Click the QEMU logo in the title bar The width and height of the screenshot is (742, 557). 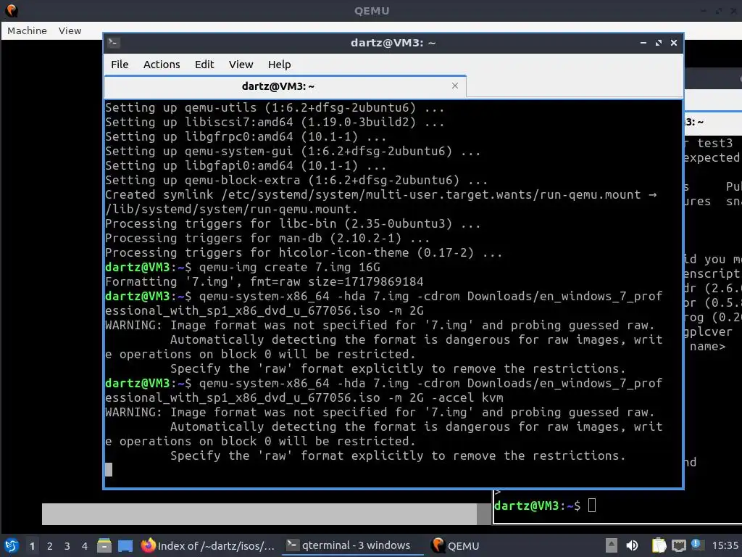point(11,10)
